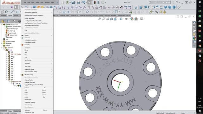This screenshot has height=114, width=203.
Task: Click the New document icon
Action: pyautogui.click(x=62, y=2)
